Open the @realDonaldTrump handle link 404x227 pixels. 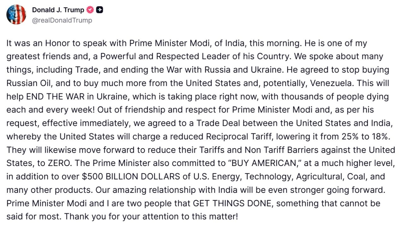62,21
